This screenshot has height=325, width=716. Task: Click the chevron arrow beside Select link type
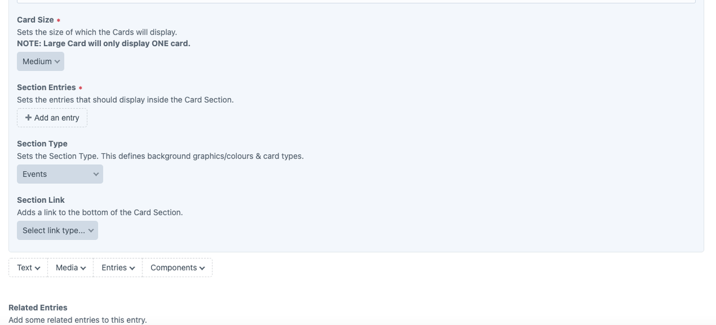(x=91, y=230)
